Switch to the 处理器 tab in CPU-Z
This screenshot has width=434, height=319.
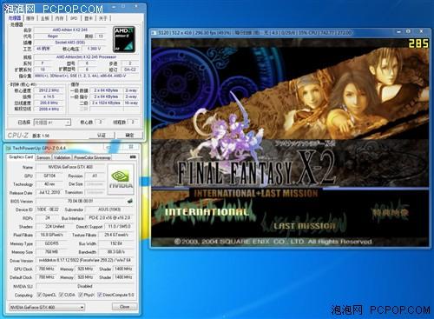point(15,18)
